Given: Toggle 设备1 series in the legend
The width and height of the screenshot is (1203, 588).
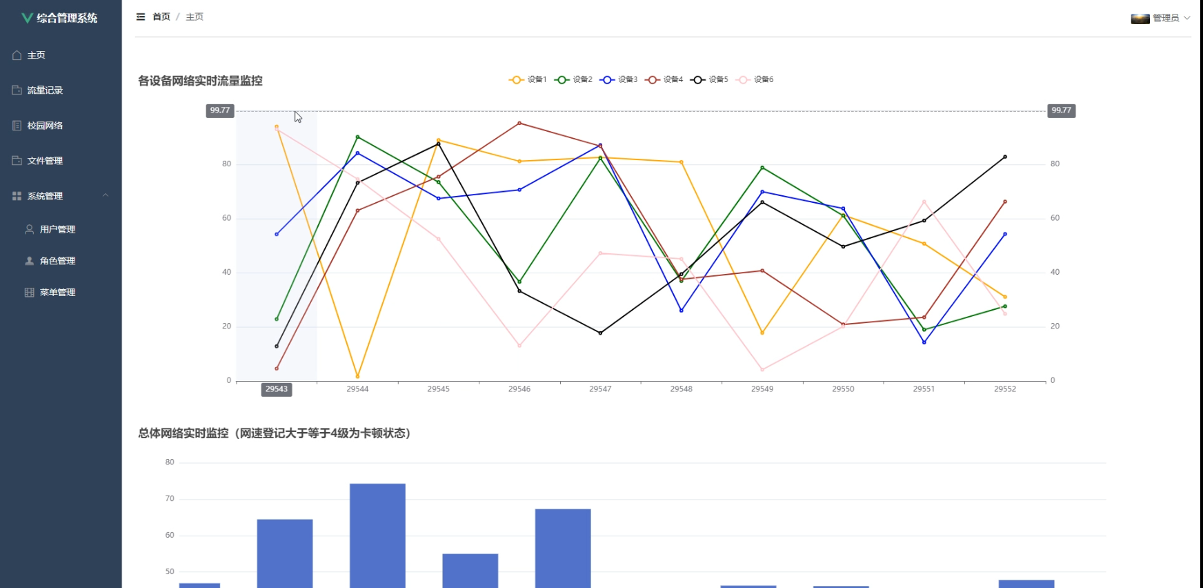Looking at the screenshot, I should pyautogui.click(x=528, y=80).
